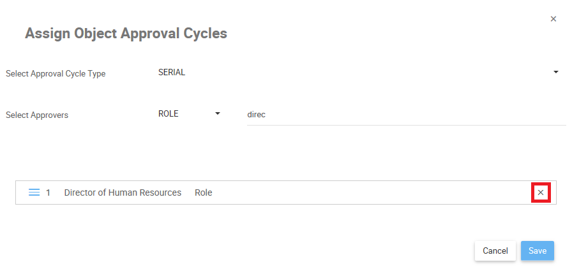Click the small arrow beside ROLE
Screen dimensions: 572x269
218,114
